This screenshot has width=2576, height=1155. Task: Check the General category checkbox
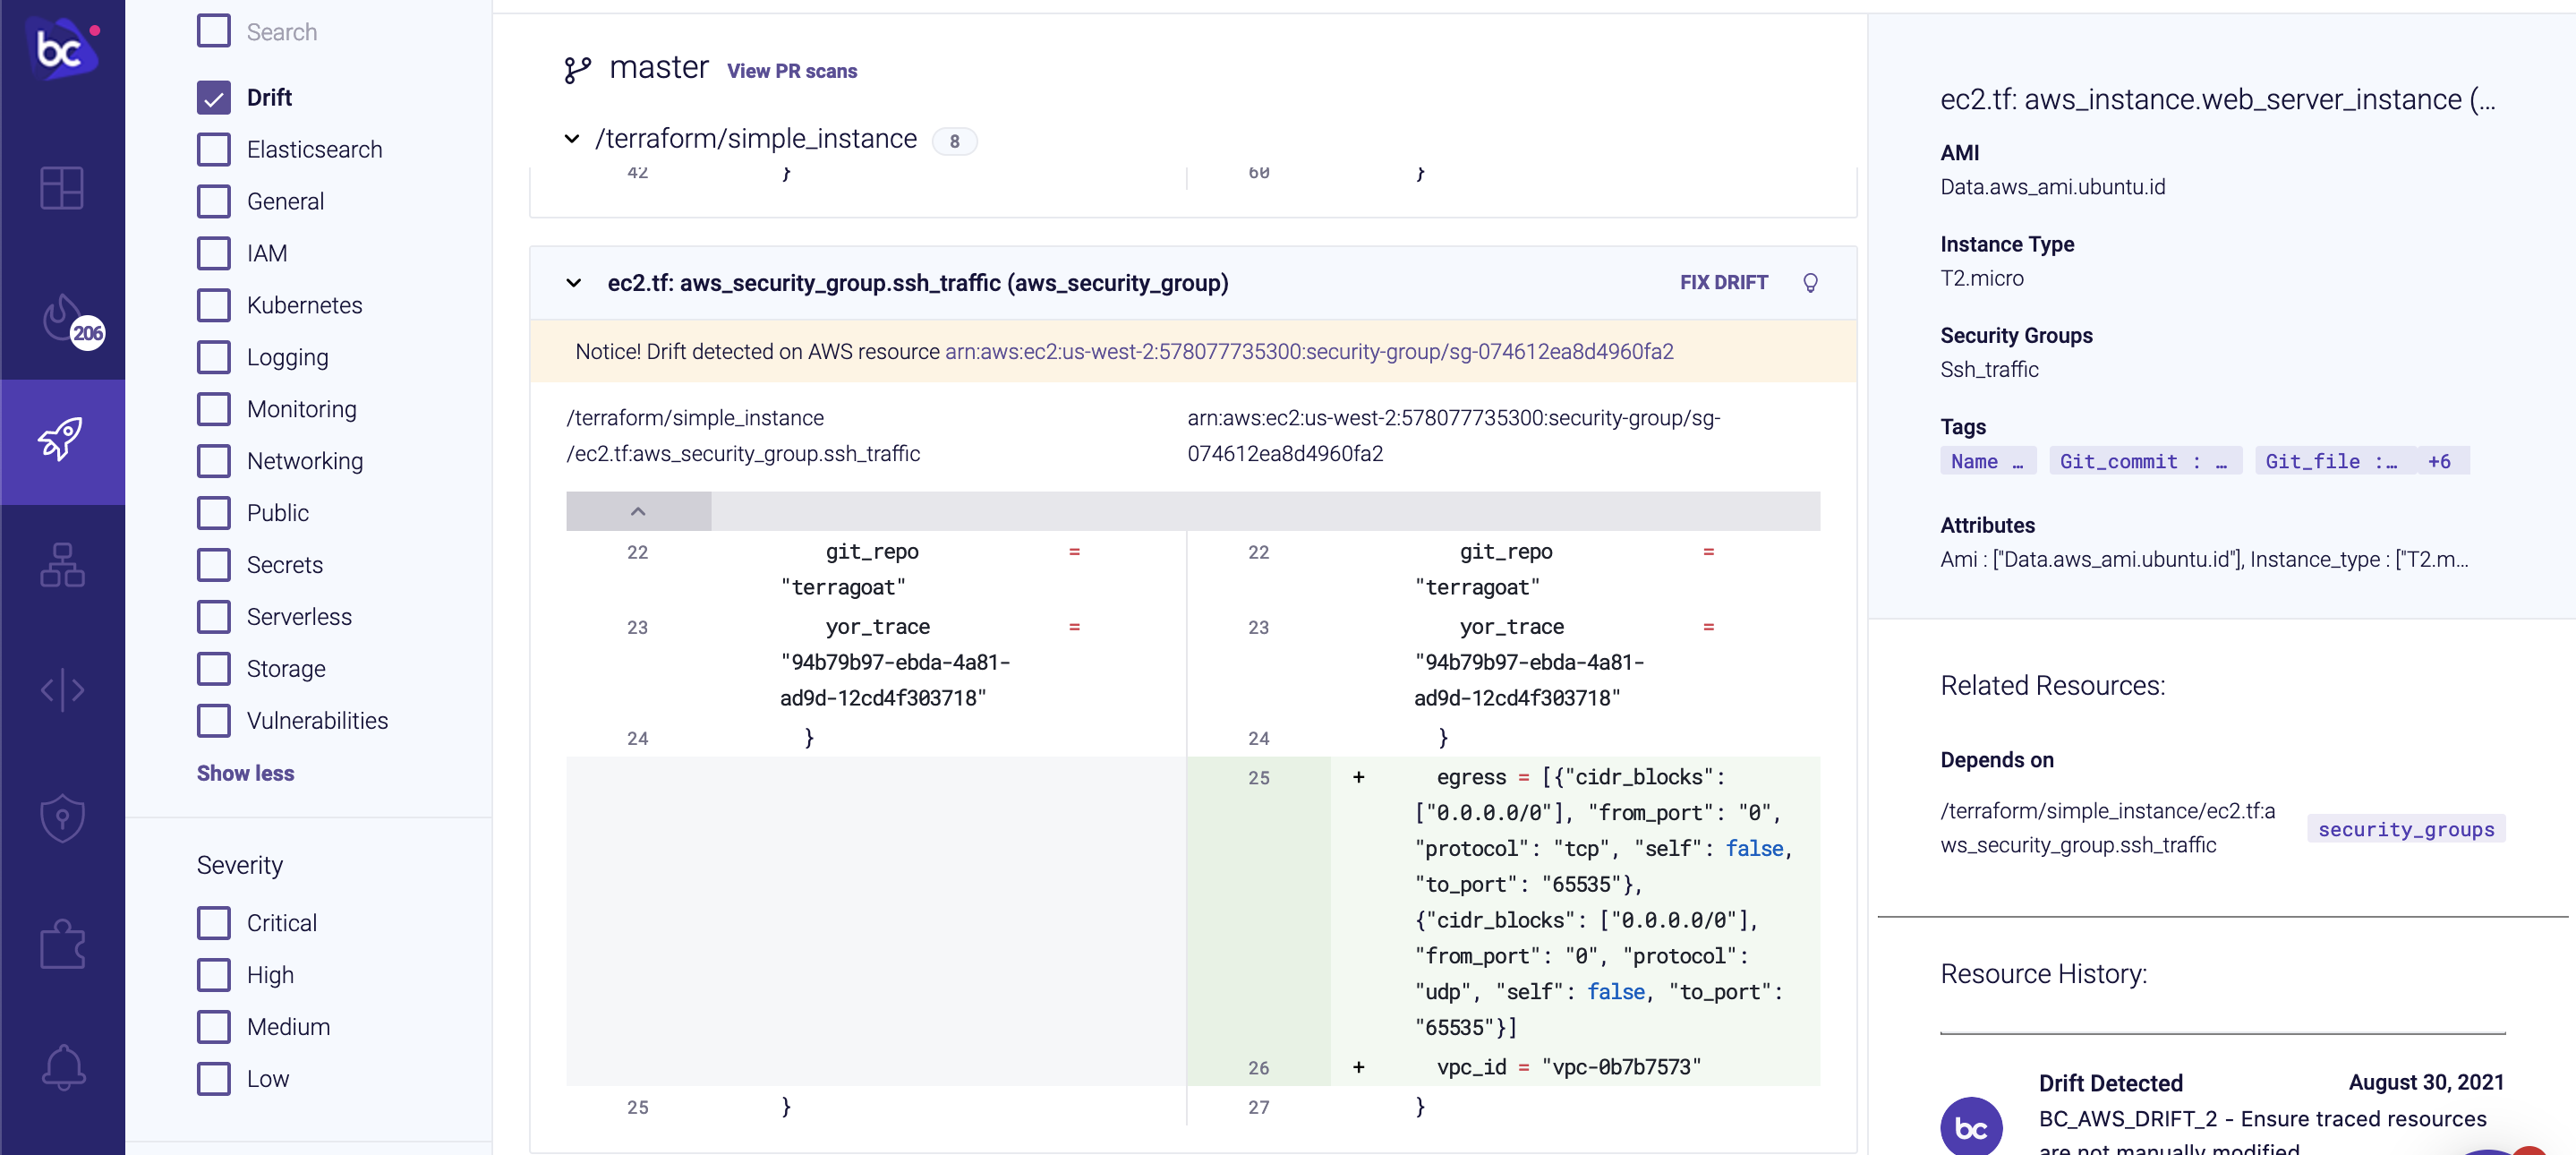pyautogui.click(x=213, y=202)
